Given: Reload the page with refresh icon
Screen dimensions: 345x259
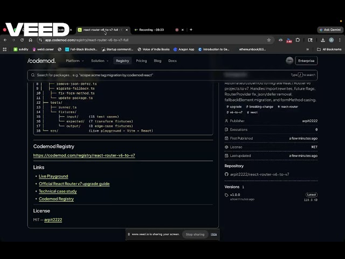Looking at the screenshot, I should coord(22,40).
